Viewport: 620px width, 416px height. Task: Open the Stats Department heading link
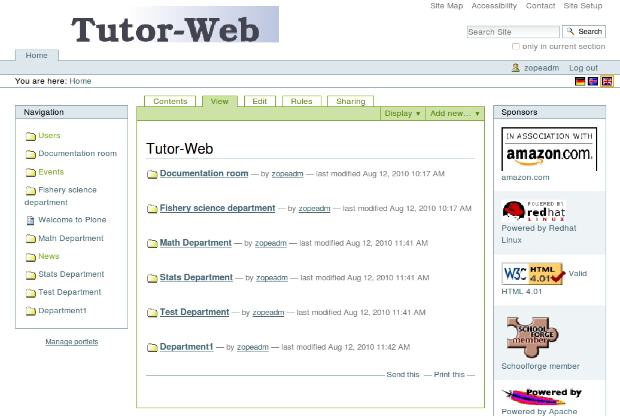196,278
